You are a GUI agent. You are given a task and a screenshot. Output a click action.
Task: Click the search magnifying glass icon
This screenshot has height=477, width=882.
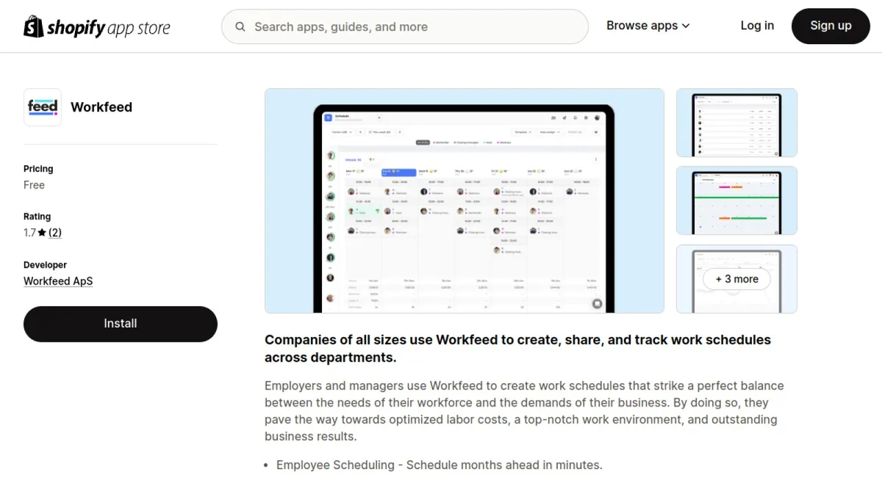[x=240, y=27]
